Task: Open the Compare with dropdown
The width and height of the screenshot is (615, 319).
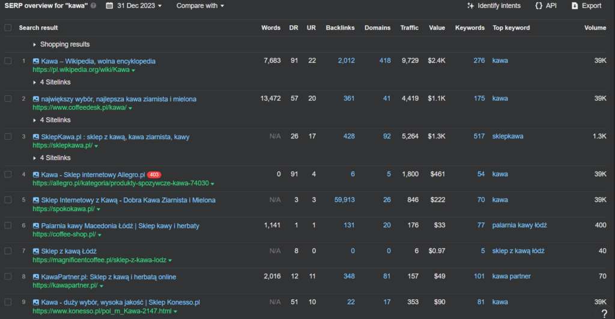Action: 200,6
